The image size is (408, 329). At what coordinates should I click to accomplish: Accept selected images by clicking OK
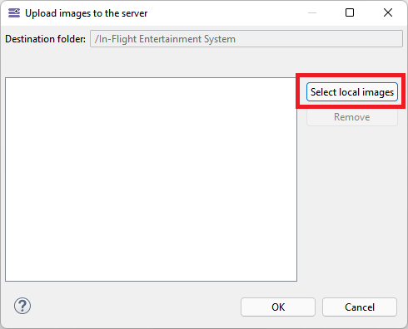coord(278,307)
